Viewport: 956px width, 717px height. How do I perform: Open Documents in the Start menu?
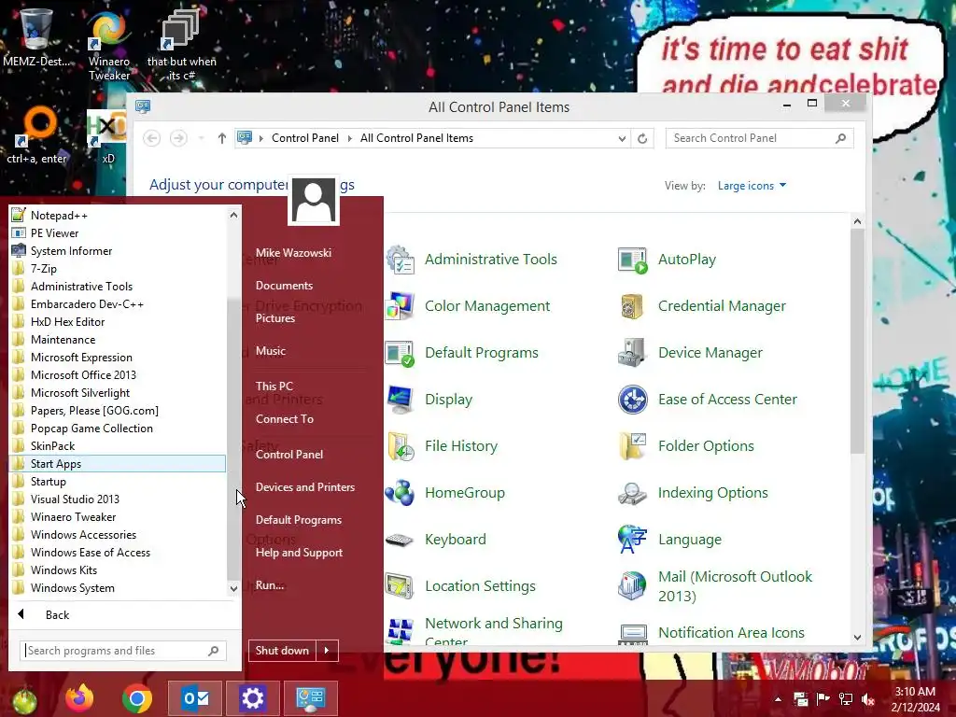click(284, 286)
